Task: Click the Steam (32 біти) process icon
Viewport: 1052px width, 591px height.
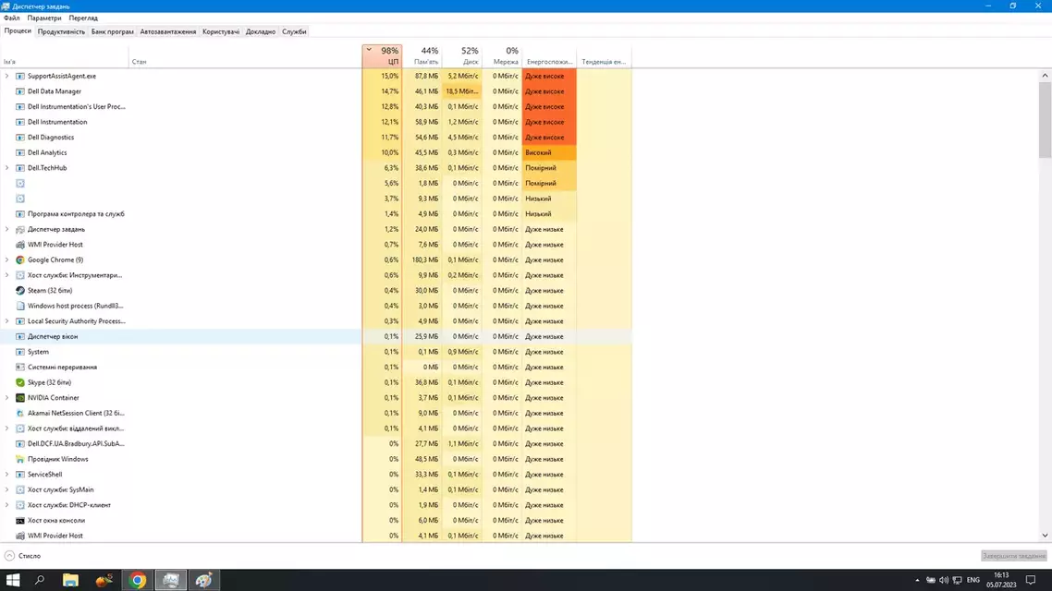Action: click(20, 291)
